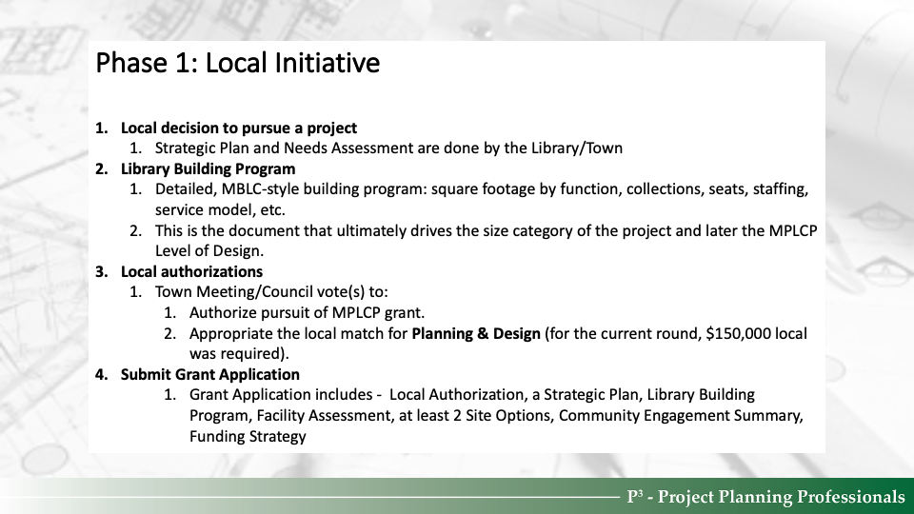Click the Submit Grant Application heading
This screenshot has height=514, width=914.
(209, 374)
